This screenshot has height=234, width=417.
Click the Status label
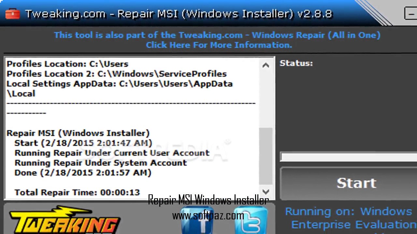(296, 63)
